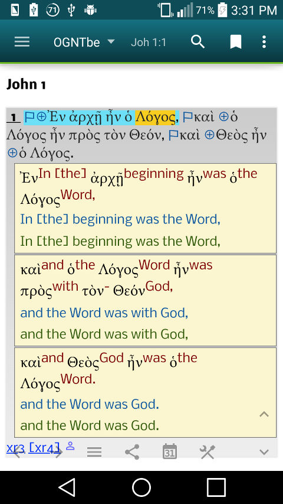The image size is (283, 504).
Task: Open the [xr4] cross-reference link
Action: click(44, 447)
